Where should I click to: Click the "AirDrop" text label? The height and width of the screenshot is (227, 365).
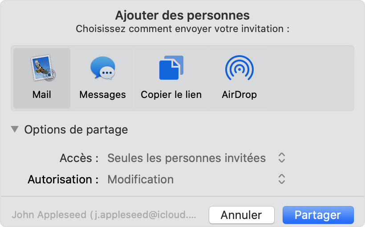(239, 95)
